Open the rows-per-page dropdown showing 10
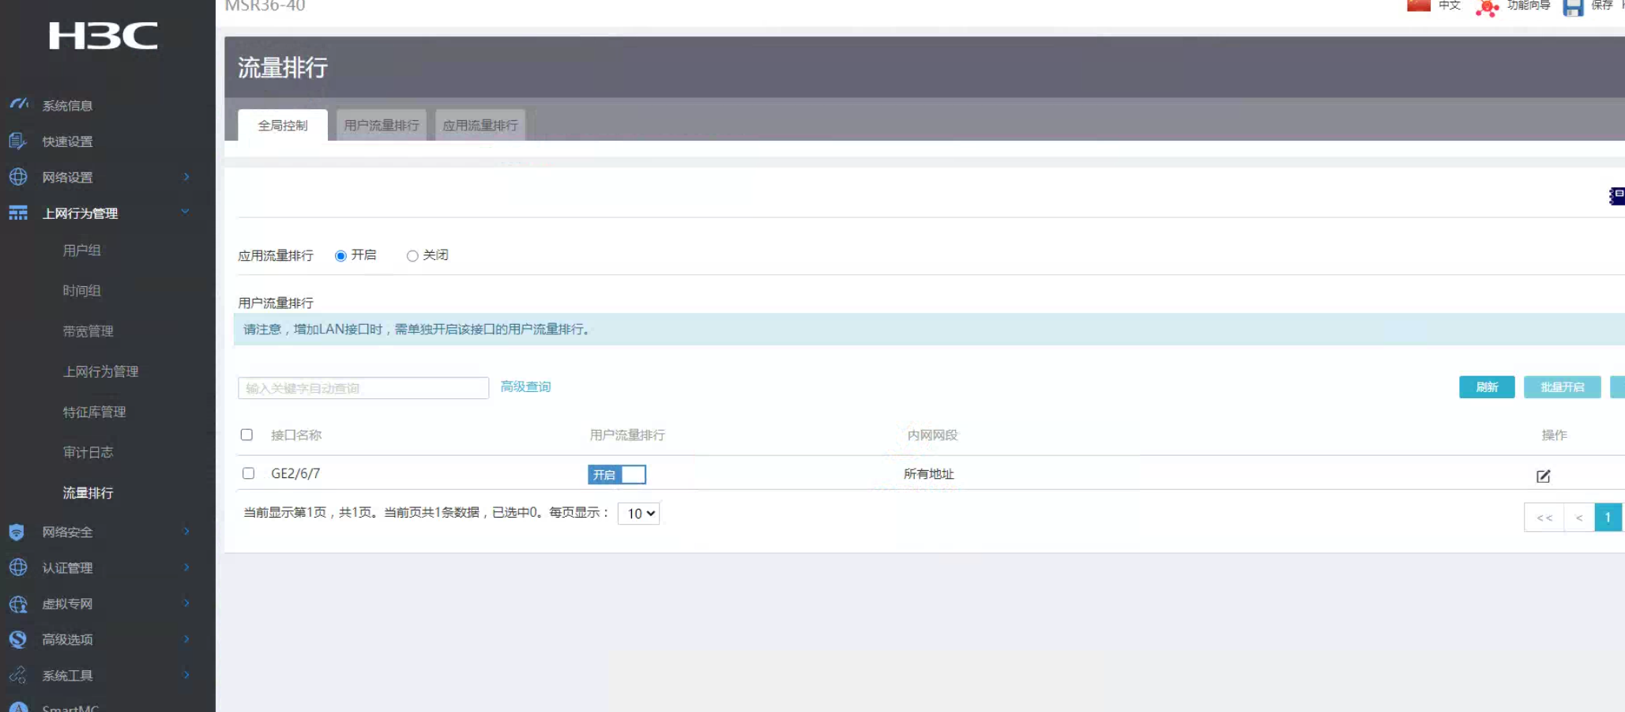Screen dimensions: 1625x712 tap(638, 514)
